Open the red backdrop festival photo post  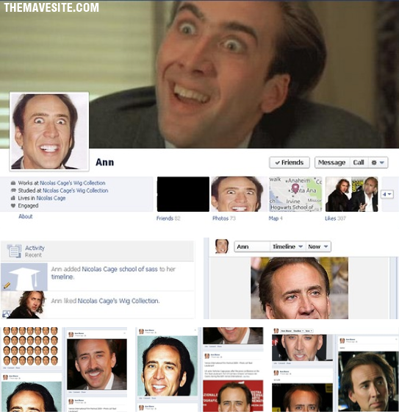[233, 396]
